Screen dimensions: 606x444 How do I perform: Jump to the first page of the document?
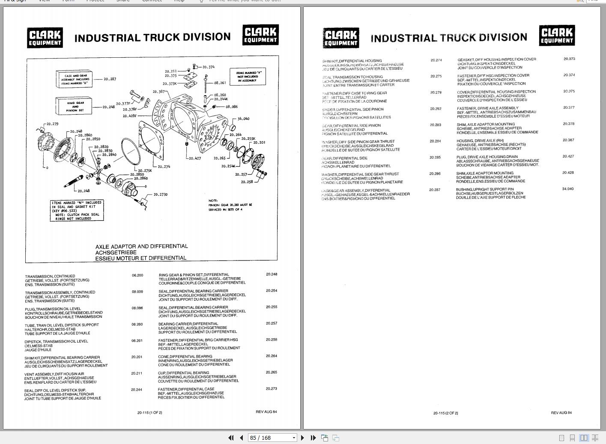click(231, 438)
